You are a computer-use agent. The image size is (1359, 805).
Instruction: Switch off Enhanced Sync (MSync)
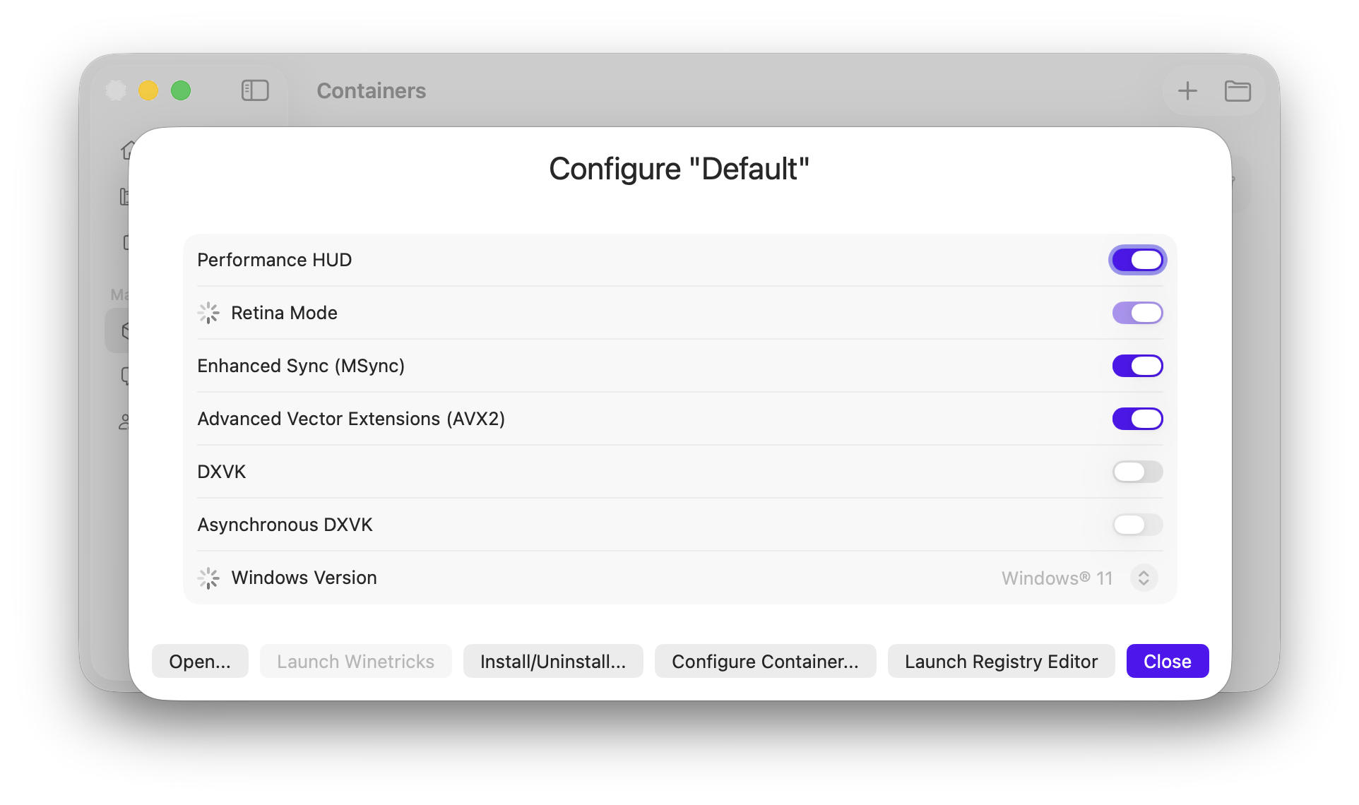pos(1137,366)
